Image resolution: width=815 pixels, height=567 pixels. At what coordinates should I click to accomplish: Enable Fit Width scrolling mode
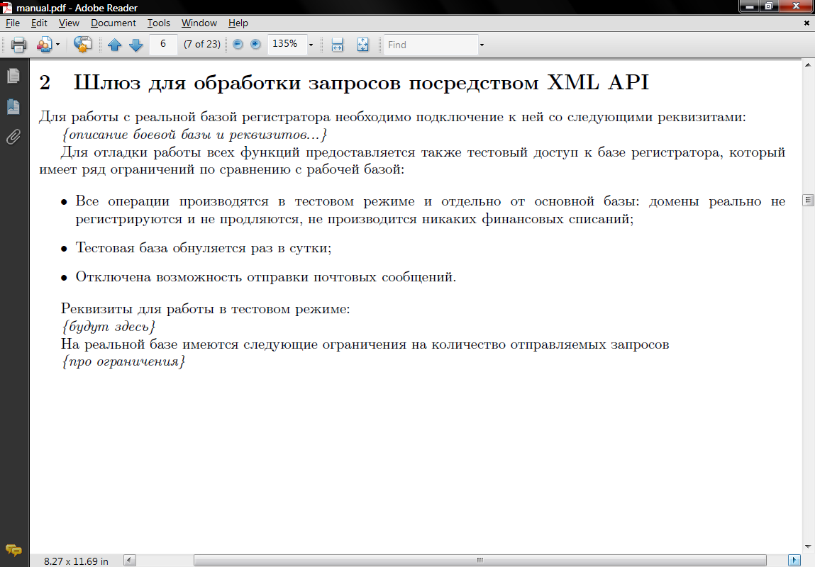tap(338, 45)
